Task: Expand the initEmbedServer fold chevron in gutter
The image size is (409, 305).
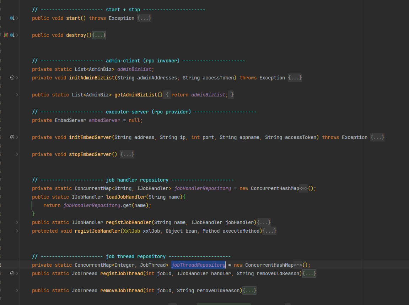Action: [17, 137]
